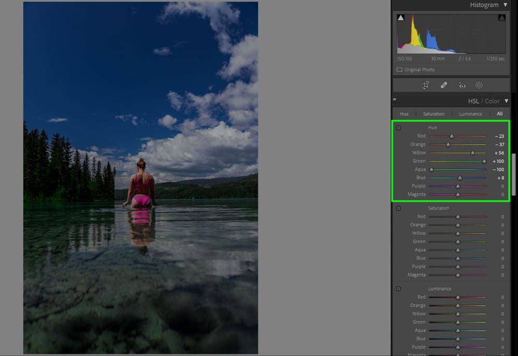Enable the Original Photo checkbox
The image size is (518, 356).
point(399,69)
